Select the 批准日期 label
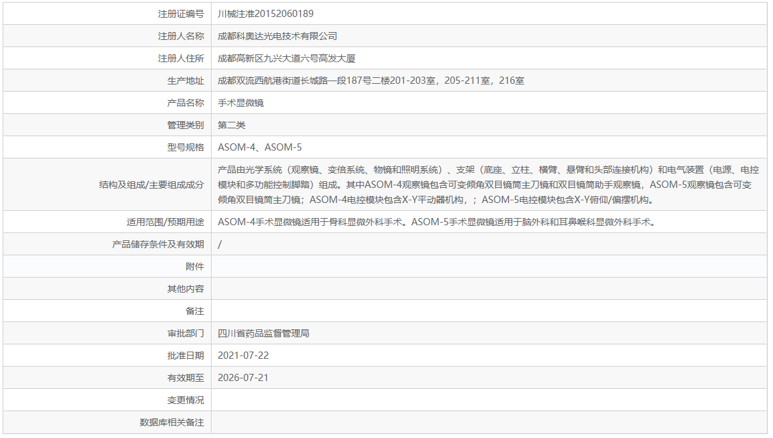Viewport: 773px width, 438px height. click(x=185, y=356)
